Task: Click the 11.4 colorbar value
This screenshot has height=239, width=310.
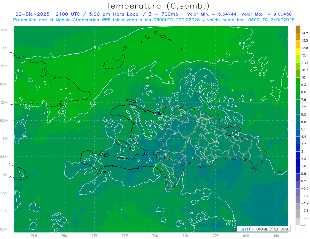Action: (x=305, y=63)
